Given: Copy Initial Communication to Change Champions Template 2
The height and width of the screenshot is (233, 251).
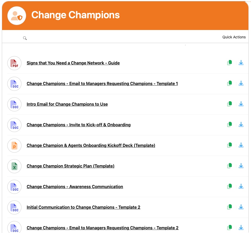Looking at the screenshot, I should click(x=230, y=207).
